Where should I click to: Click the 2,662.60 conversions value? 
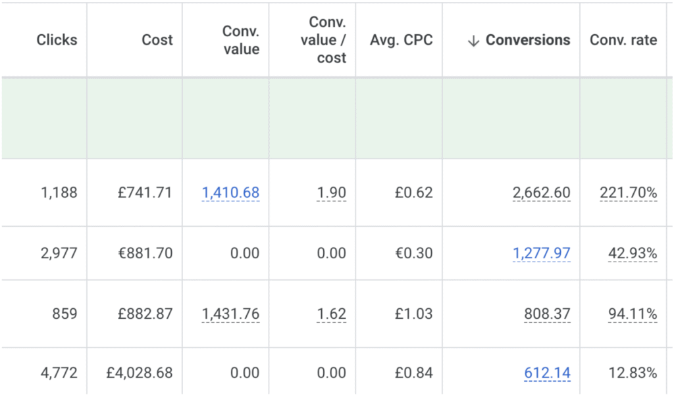tap(542, 193)
